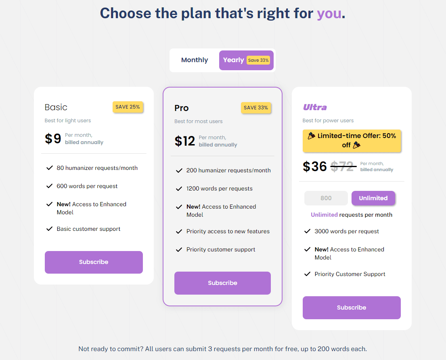
Task: Subscribe to the Ultra plan
Action: click(x=352, y=308)
